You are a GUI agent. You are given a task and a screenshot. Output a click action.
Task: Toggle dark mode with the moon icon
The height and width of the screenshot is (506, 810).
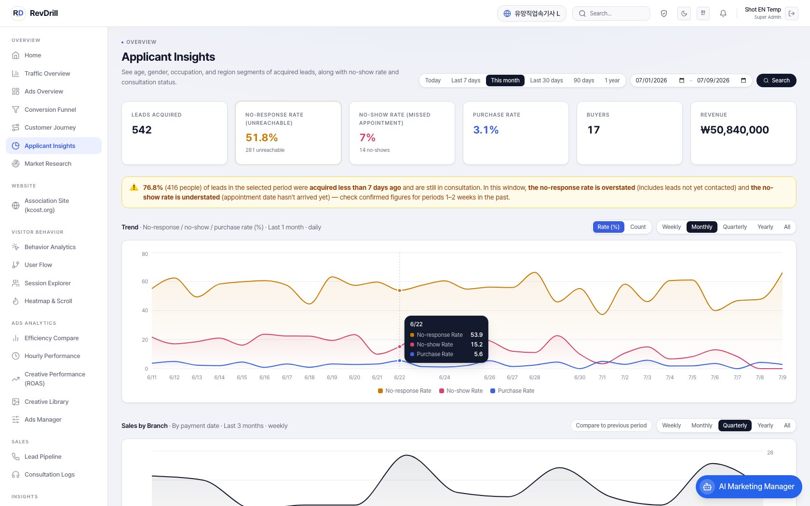684,13
